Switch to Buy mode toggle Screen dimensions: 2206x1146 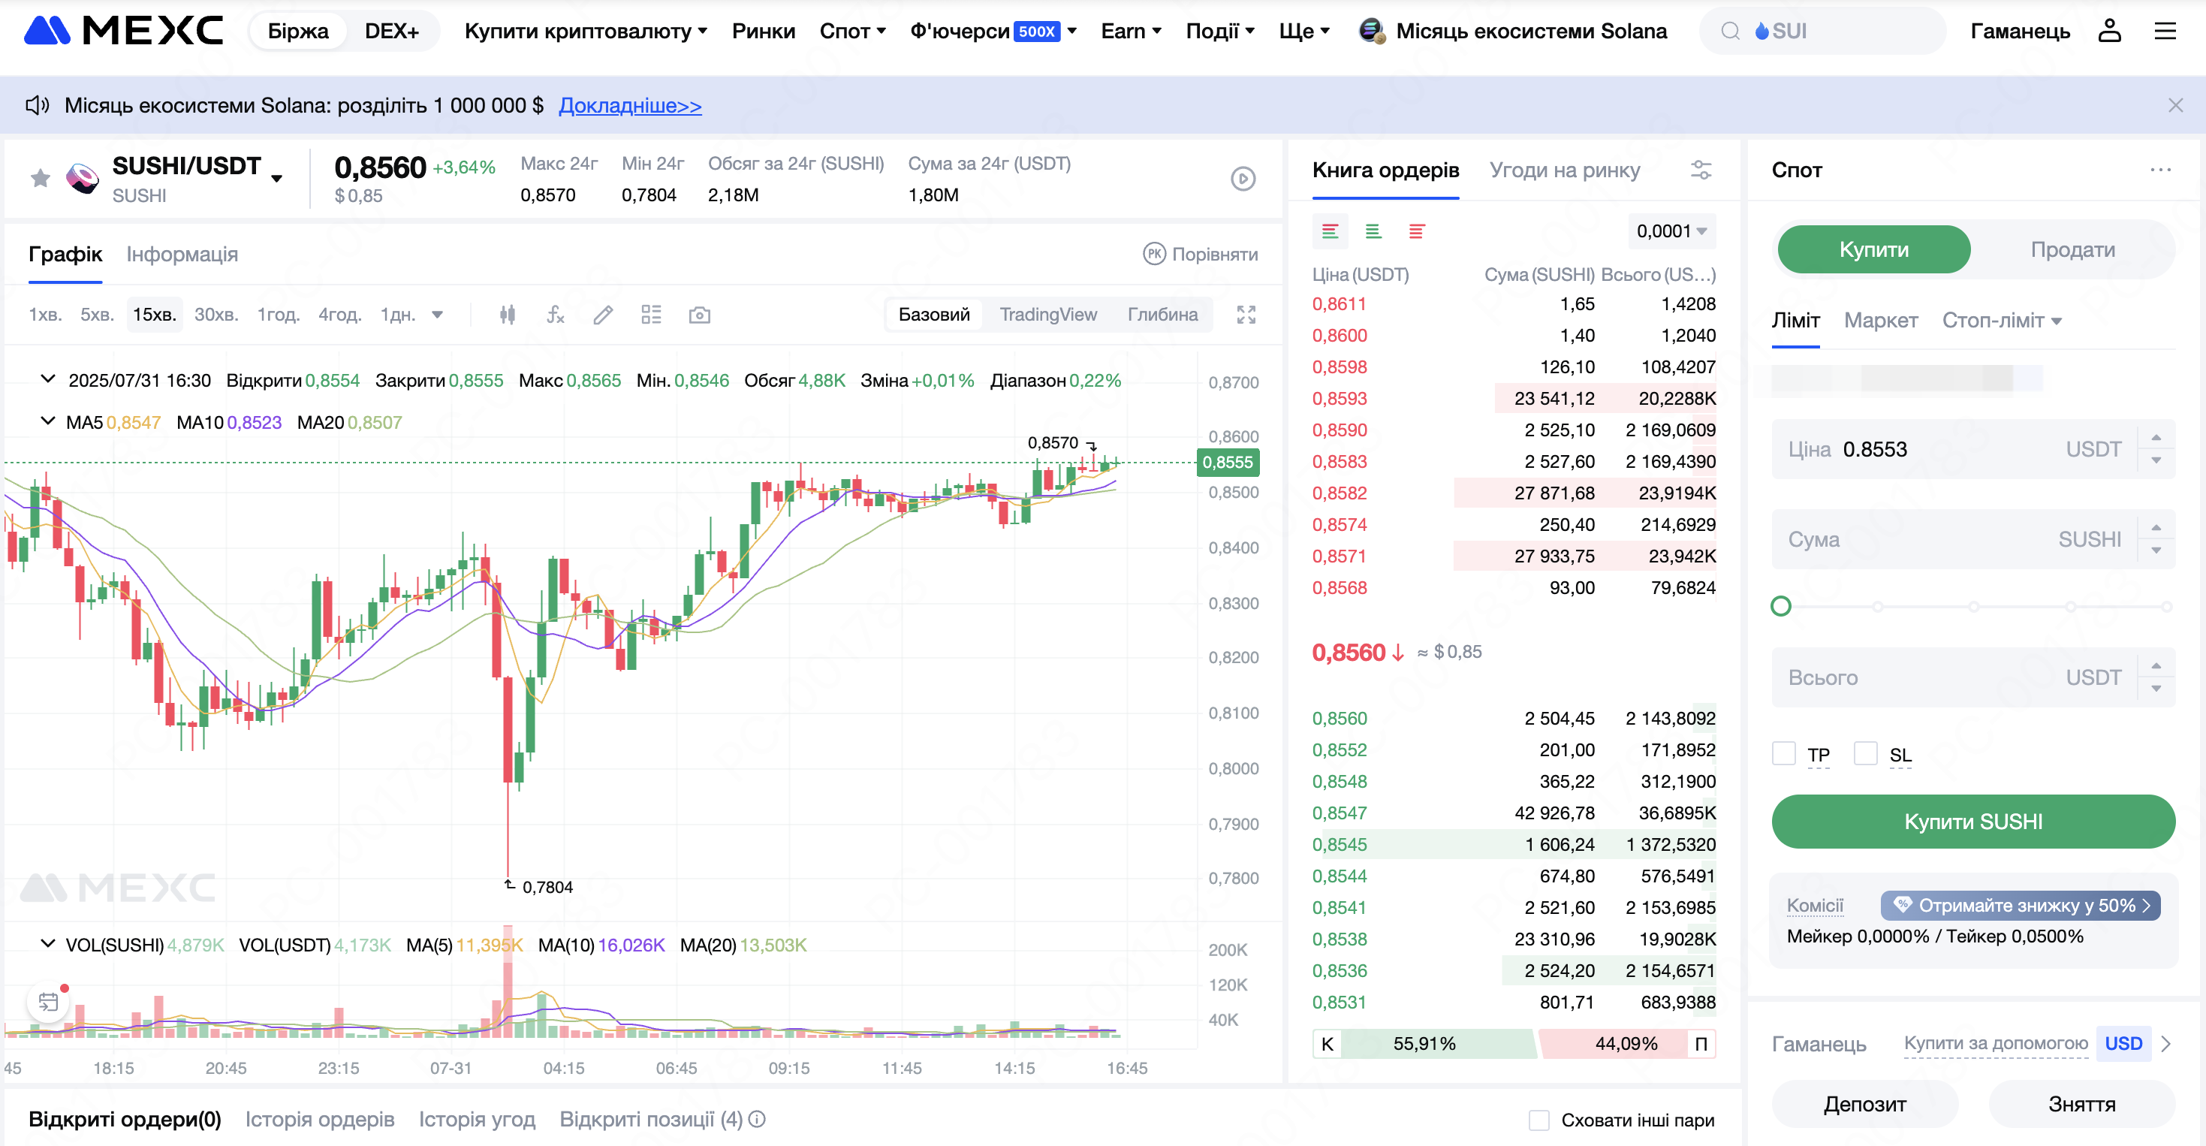(x=1873, y=249)
